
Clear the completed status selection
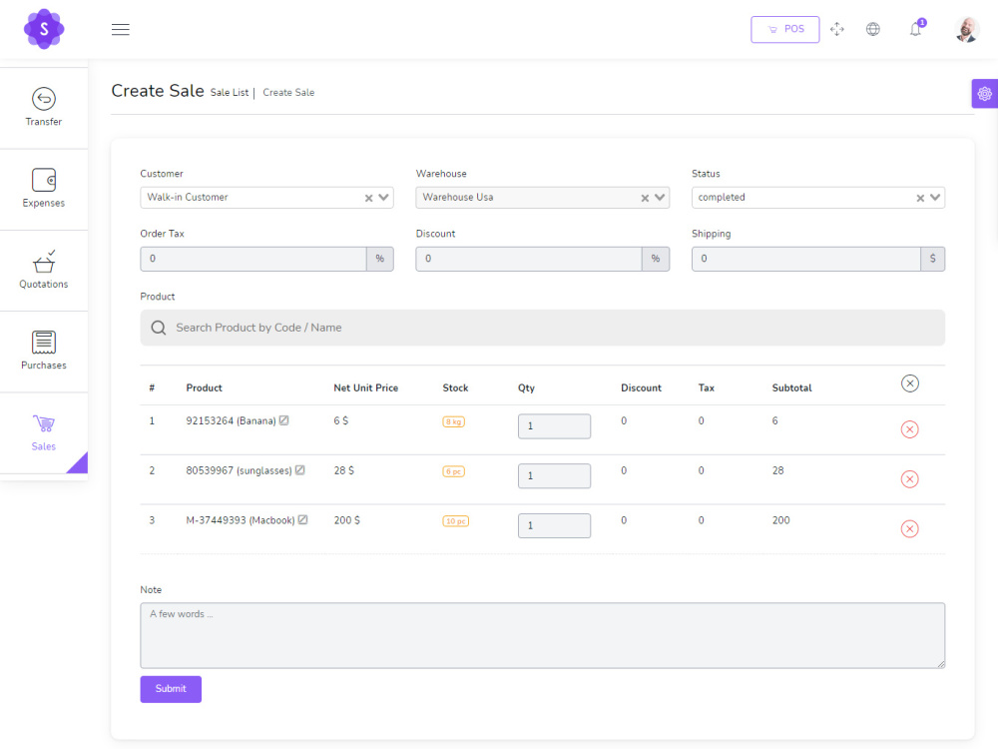[x=920, y=198]
